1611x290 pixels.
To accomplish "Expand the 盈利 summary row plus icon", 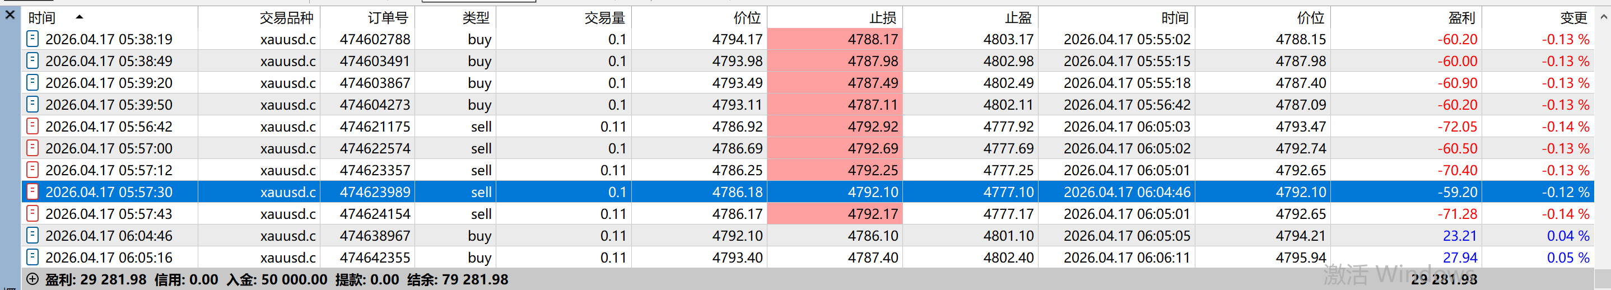I will point(32,279).
